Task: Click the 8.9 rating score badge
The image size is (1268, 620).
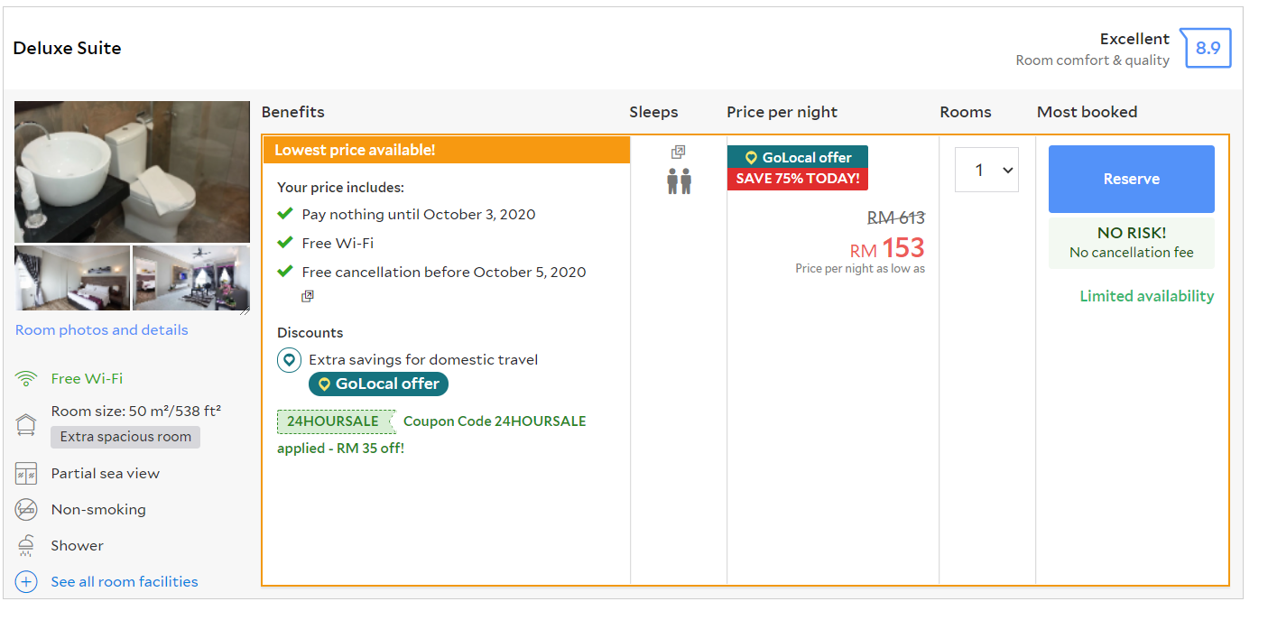Action: (x=1207, y=49)
